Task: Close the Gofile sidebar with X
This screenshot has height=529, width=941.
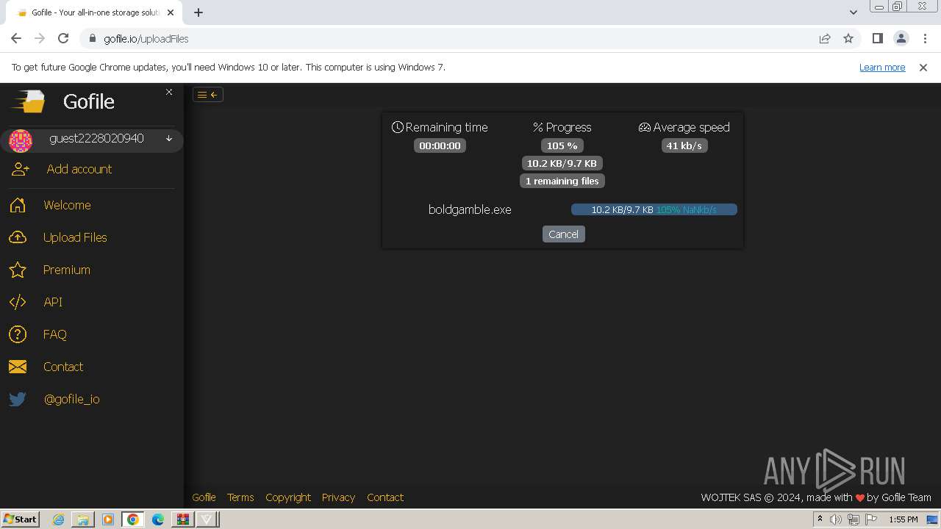Action: (169, 92)
